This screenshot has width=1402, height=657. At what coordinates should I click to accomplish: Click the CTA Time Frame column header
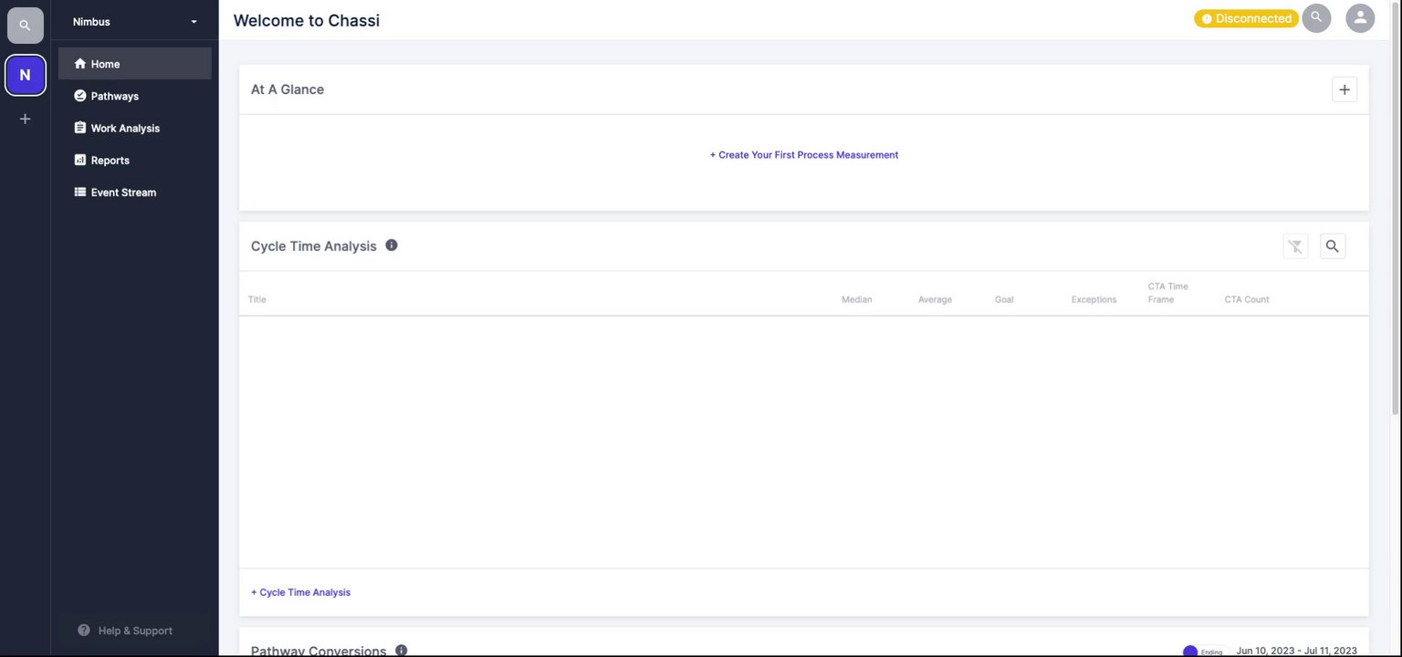pos(1168,293)
